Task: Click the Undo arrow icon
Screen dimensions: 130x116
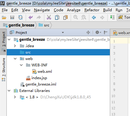Action: pyautogui.click(x=31, y=17)
